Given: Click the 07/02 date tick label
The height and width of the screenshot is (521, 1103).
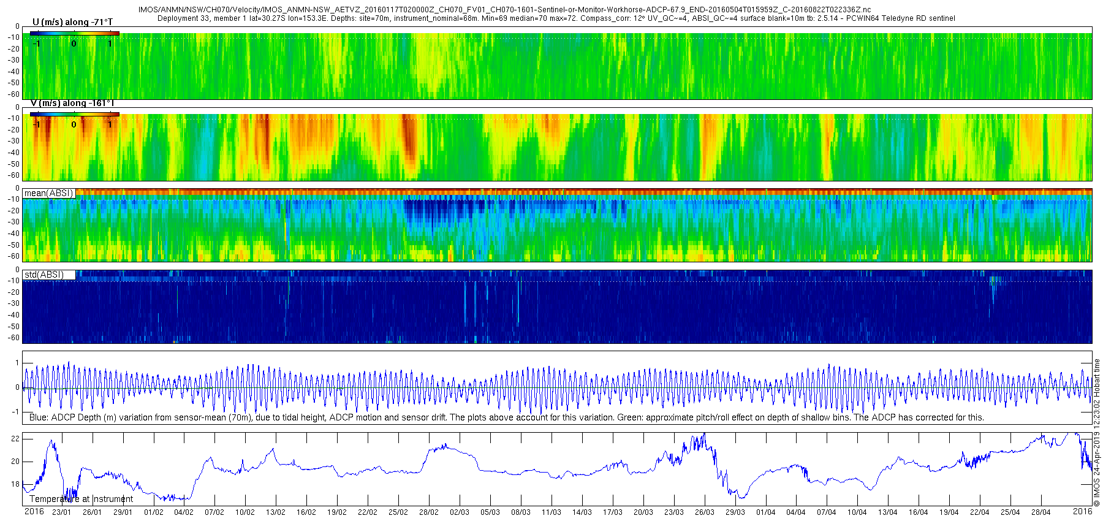Looking at the screenshot, I should (x=214, y=512).
